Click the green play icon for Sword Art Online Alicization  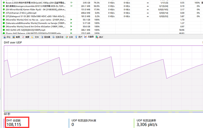71,26
